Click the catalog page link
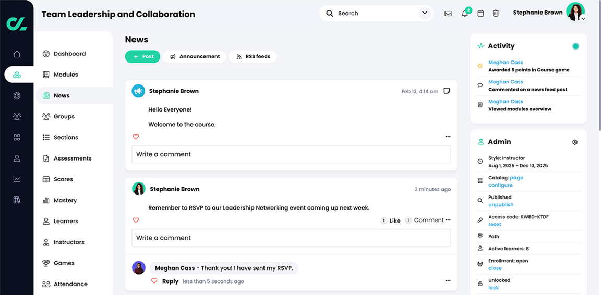 [516, 178]
